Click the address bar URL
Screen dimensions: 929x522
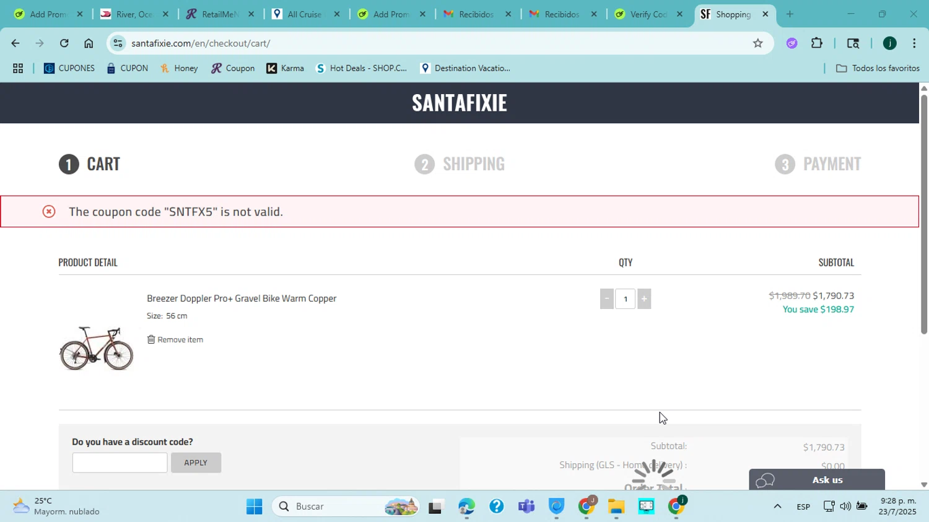pos(201,43)
